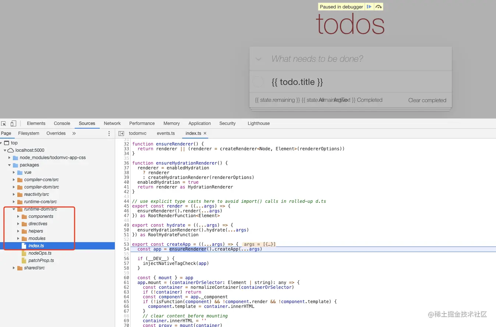
Task: Close the index.ts file tab
Action: tap(205, 133)
